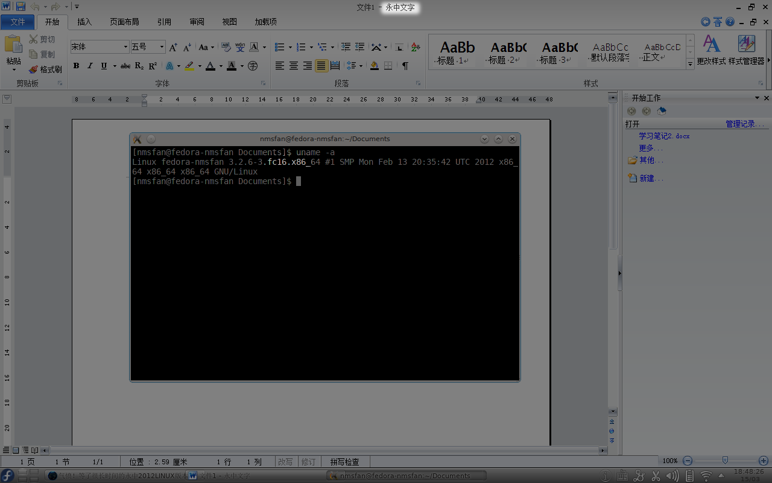Switch to the 引用 tab
Screen dimensions: 772x483
click(164, 22)
